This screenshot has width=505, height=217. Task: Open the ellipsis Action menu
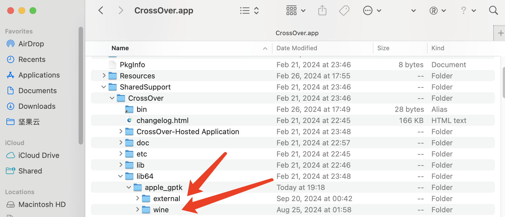(x=372, y=11)
